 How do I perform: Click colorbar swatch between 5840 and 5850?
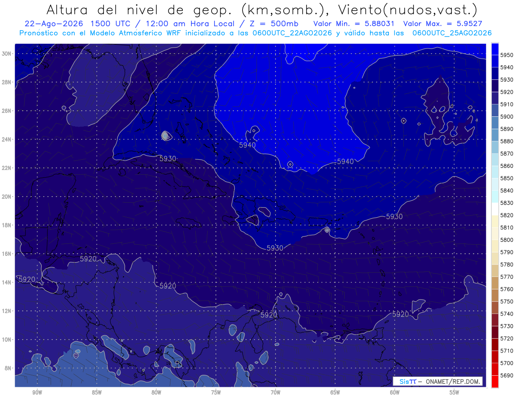(495, 184)
